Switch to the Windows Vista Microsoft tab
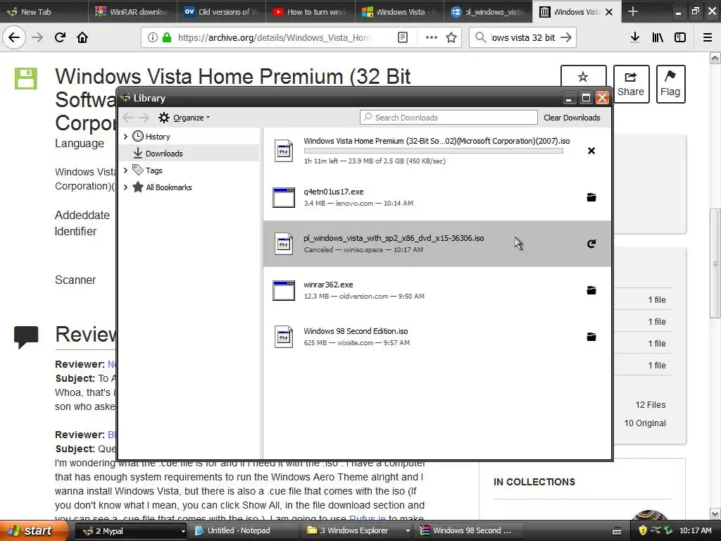 399,11
